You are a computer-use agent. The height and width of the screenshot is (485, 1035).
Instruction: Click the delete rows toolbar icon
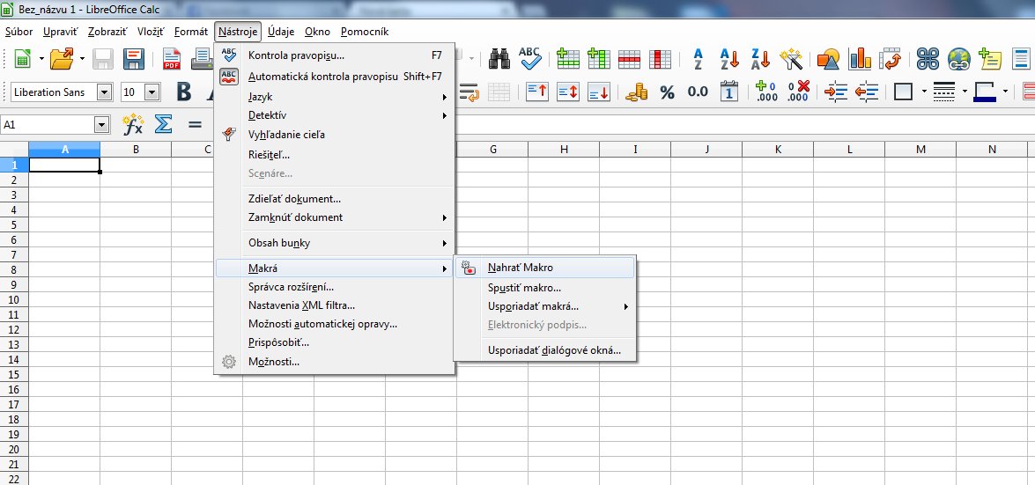[x=629, y=59]
